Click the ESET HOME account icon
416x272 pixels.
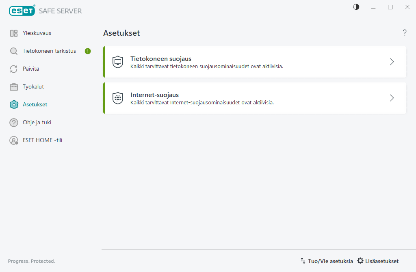14,140
